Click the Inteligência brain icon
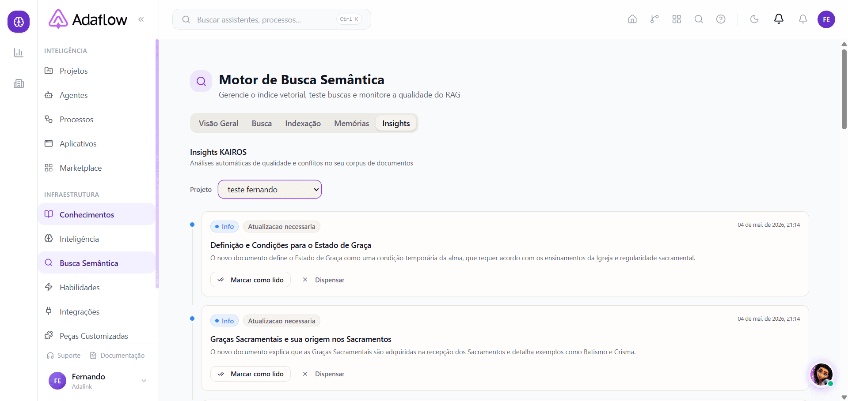Viewport: 848px width, 401px height. (49, 238)
